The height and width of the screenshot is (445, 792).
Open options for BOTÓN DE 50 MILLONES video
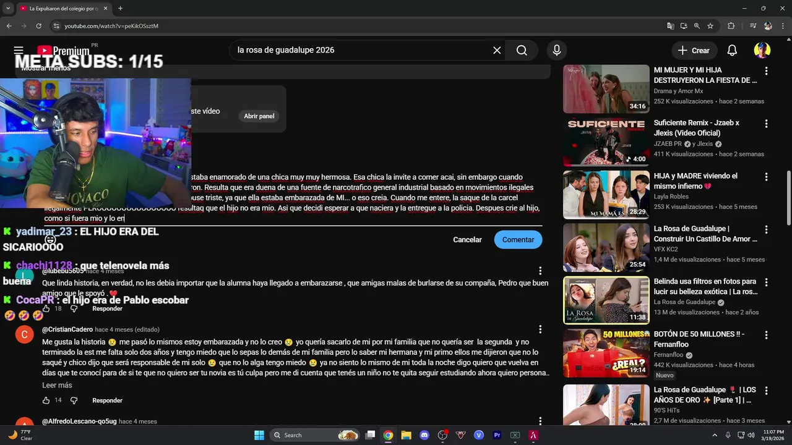coord(766,335)
